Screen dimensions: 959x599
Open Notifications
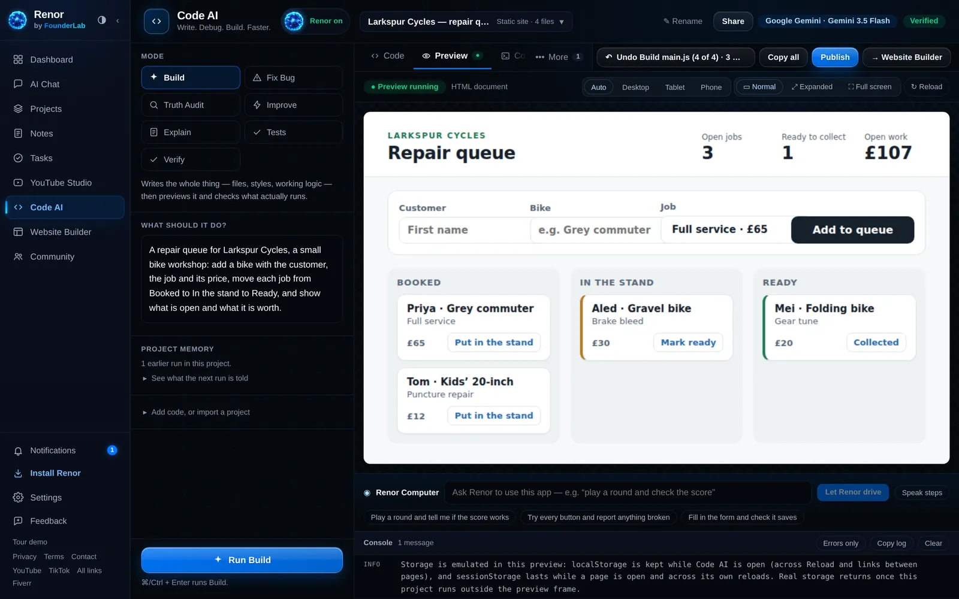65,450
